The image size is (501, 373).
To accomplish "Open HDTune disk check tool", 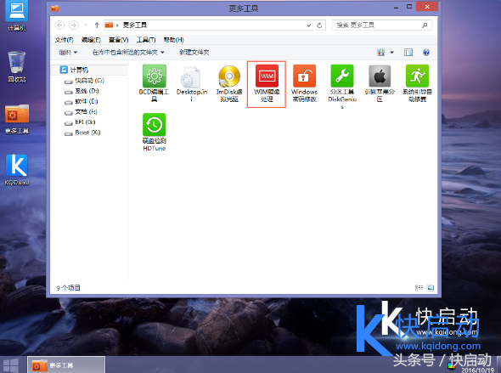I will tap(154, 132).
